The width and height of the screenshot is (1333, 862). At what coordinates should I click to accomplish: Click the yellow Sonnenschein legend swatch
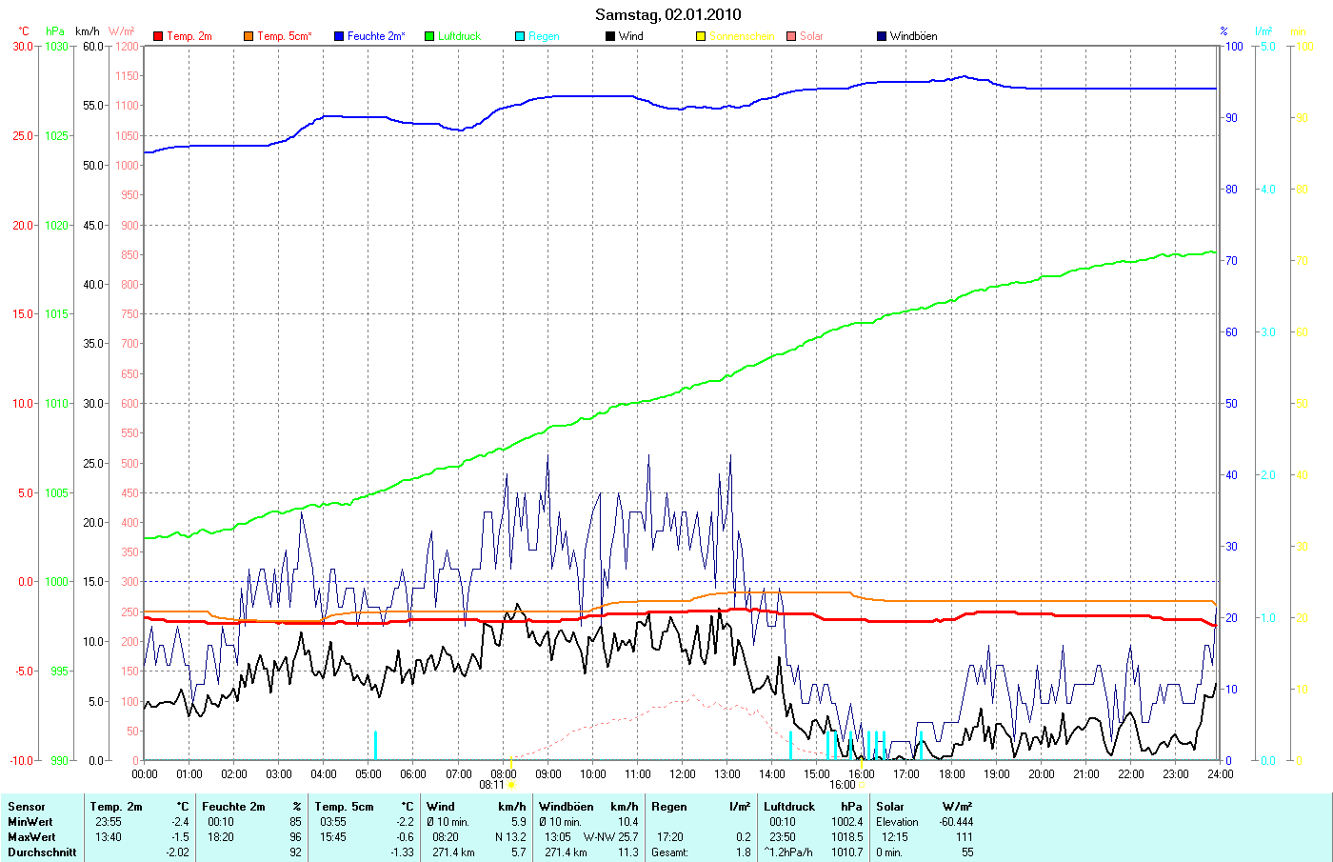pos(701,36)
